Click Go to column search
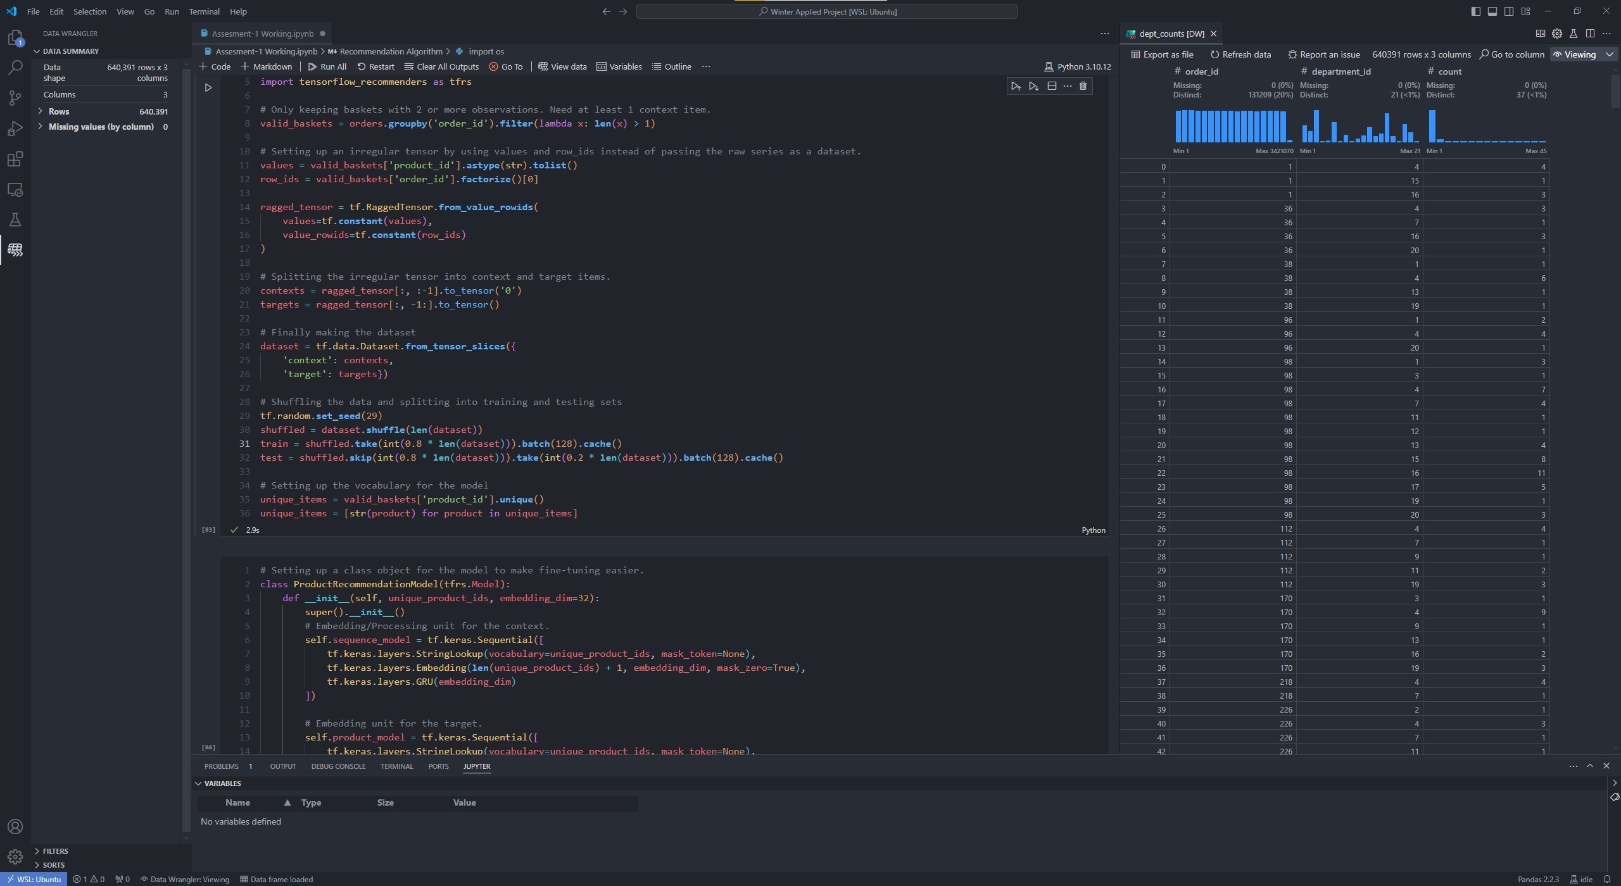 1512,54
